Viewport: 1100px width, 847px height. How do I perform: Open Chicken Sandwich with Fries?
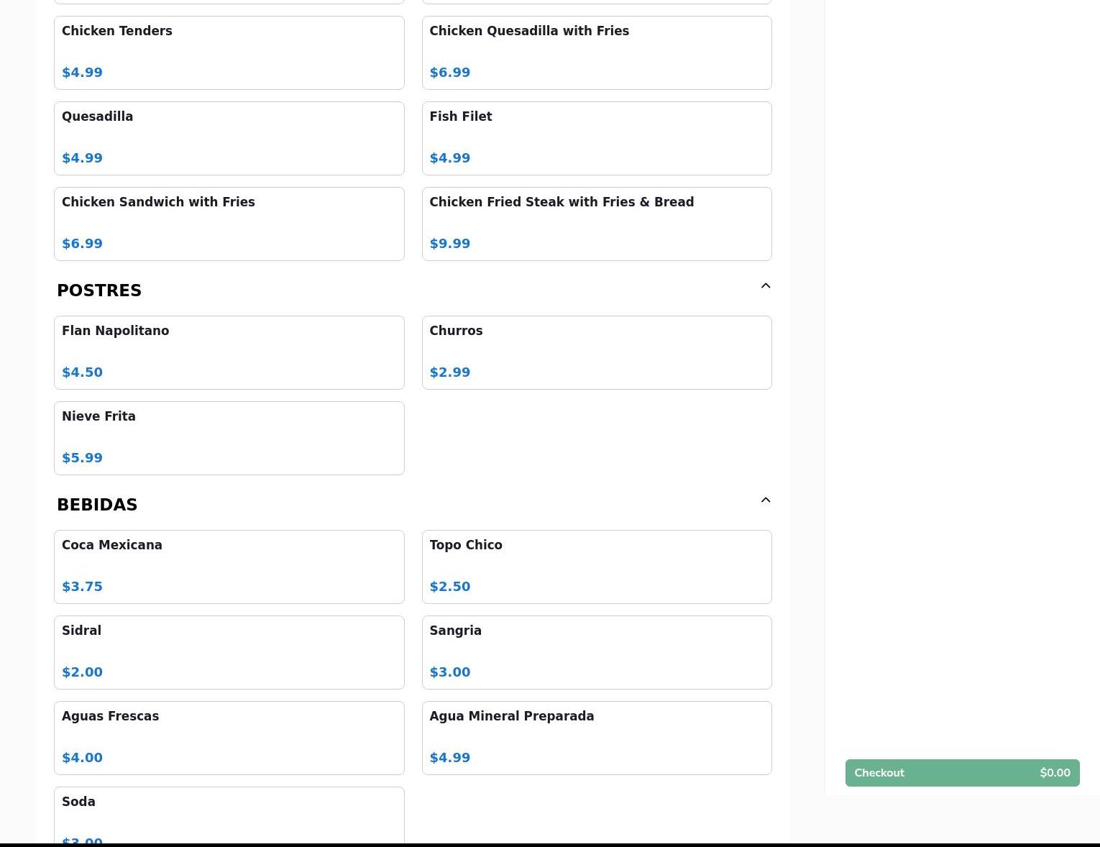pos(229,224)
